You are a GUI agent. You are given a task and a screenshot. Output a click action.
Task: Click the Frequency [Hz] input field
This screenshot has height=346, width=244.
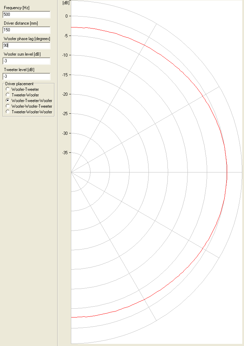click(26, 14)
